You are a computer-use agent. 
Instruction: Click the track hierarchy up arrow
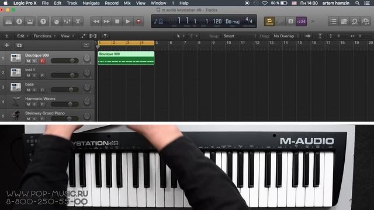pos(6,36)
